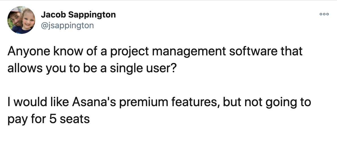
Task: Click the "single user?" text in the tweet
Action: pyautogui.click(x=143, y=68)
